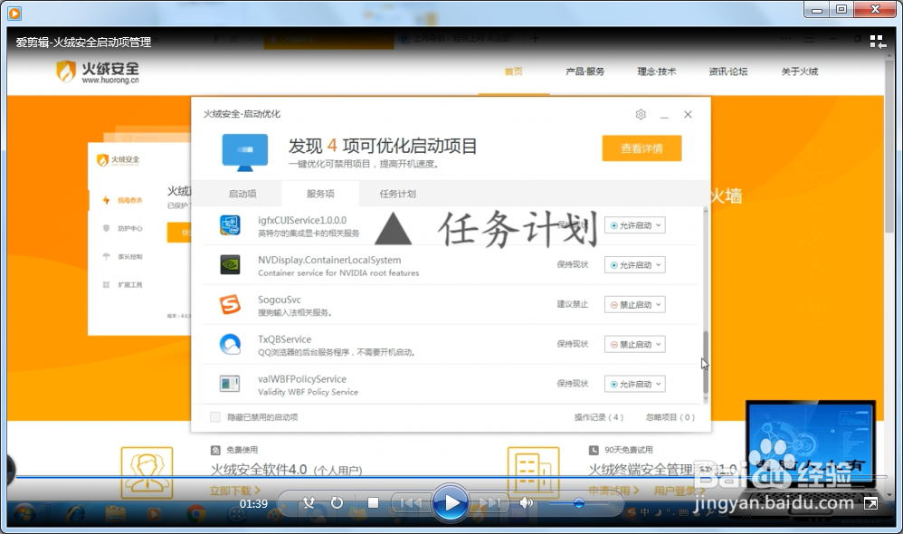Screen dimensions: 903x534
Task: Toggle repeat mode in player controls
Action: (337, 503)
